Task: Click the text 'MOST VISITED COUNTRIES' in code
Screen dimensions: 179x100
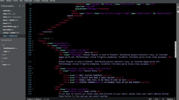Action: point(91,75)
